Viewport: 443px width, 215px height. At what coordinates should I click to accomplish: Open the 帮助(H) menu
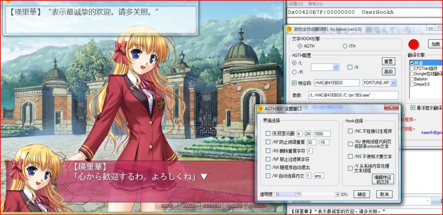coord(315,3)
